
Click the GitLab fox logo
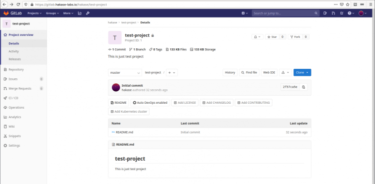6,13
